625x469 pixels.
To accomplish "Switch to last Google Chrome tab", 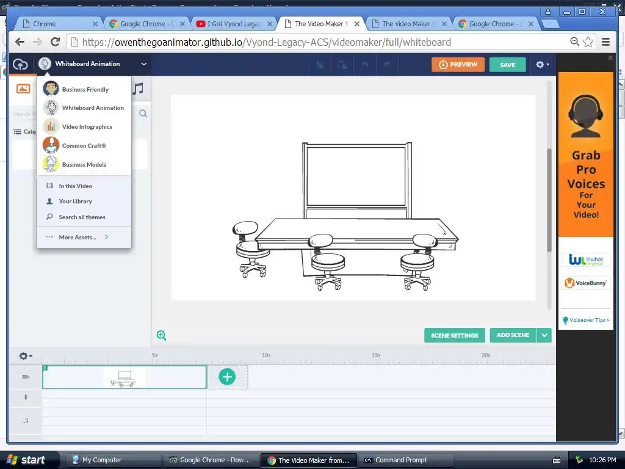I will point(496,24).
